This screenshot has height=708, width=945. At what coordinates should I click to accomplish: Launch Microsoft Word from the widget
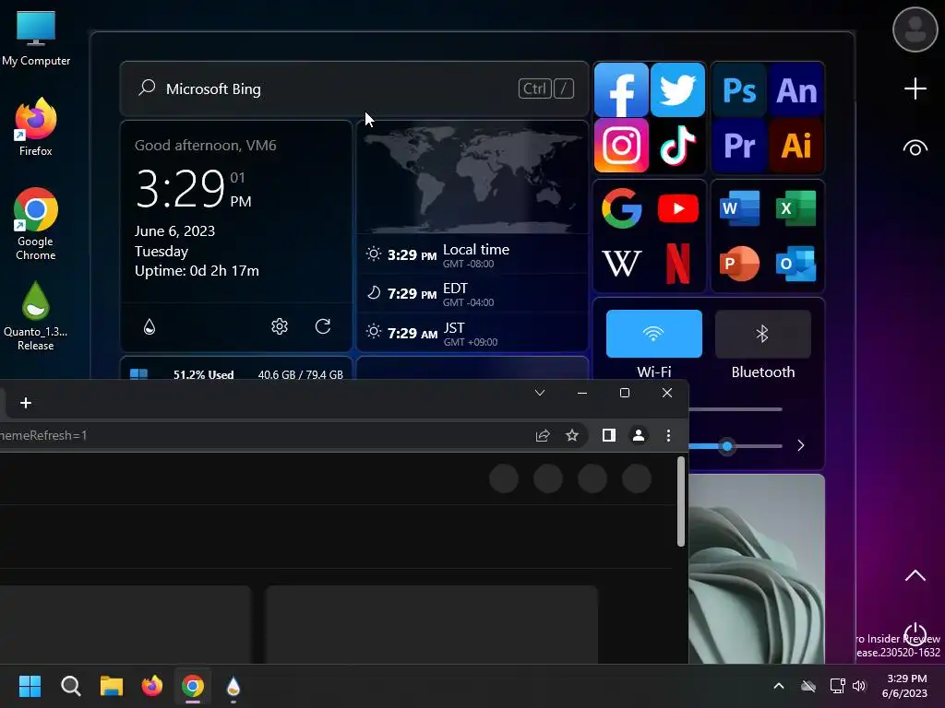coord(739,208)
